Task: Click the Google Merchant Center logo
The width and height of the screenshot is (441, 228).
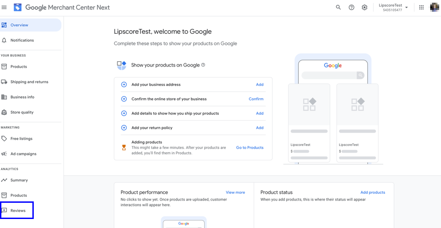Action: click(x=18, y=7)
